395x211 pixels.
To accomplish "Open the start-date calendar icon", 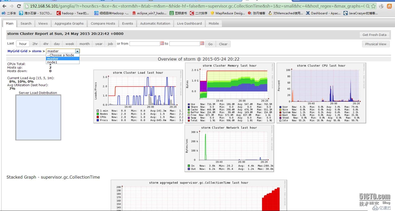I will [x=162, y=43].
